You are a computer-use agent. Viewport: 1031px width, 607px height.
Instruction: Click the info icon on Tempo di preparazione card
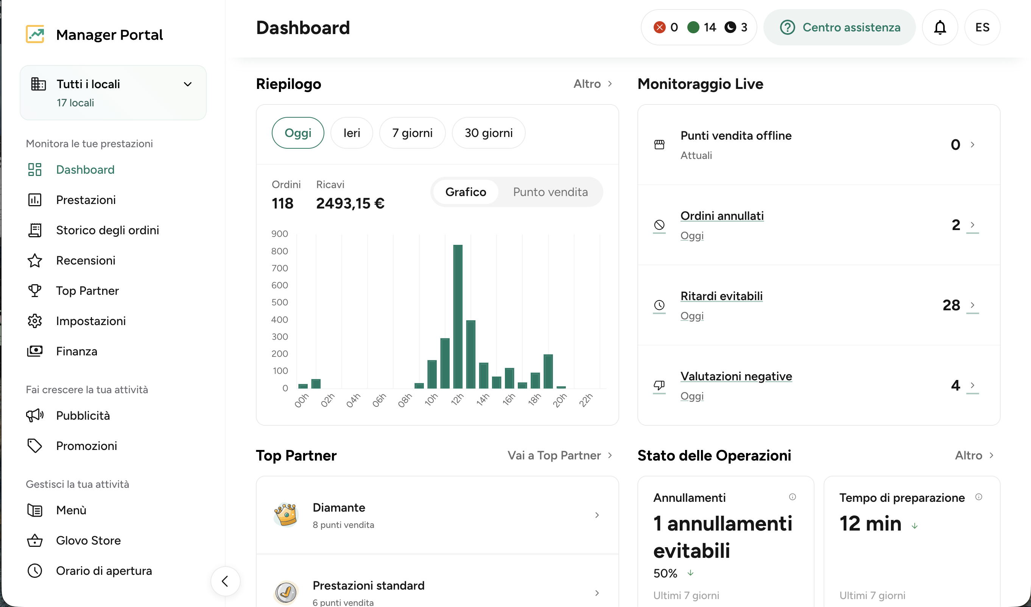pyautogui.click(x=979, y=496)
